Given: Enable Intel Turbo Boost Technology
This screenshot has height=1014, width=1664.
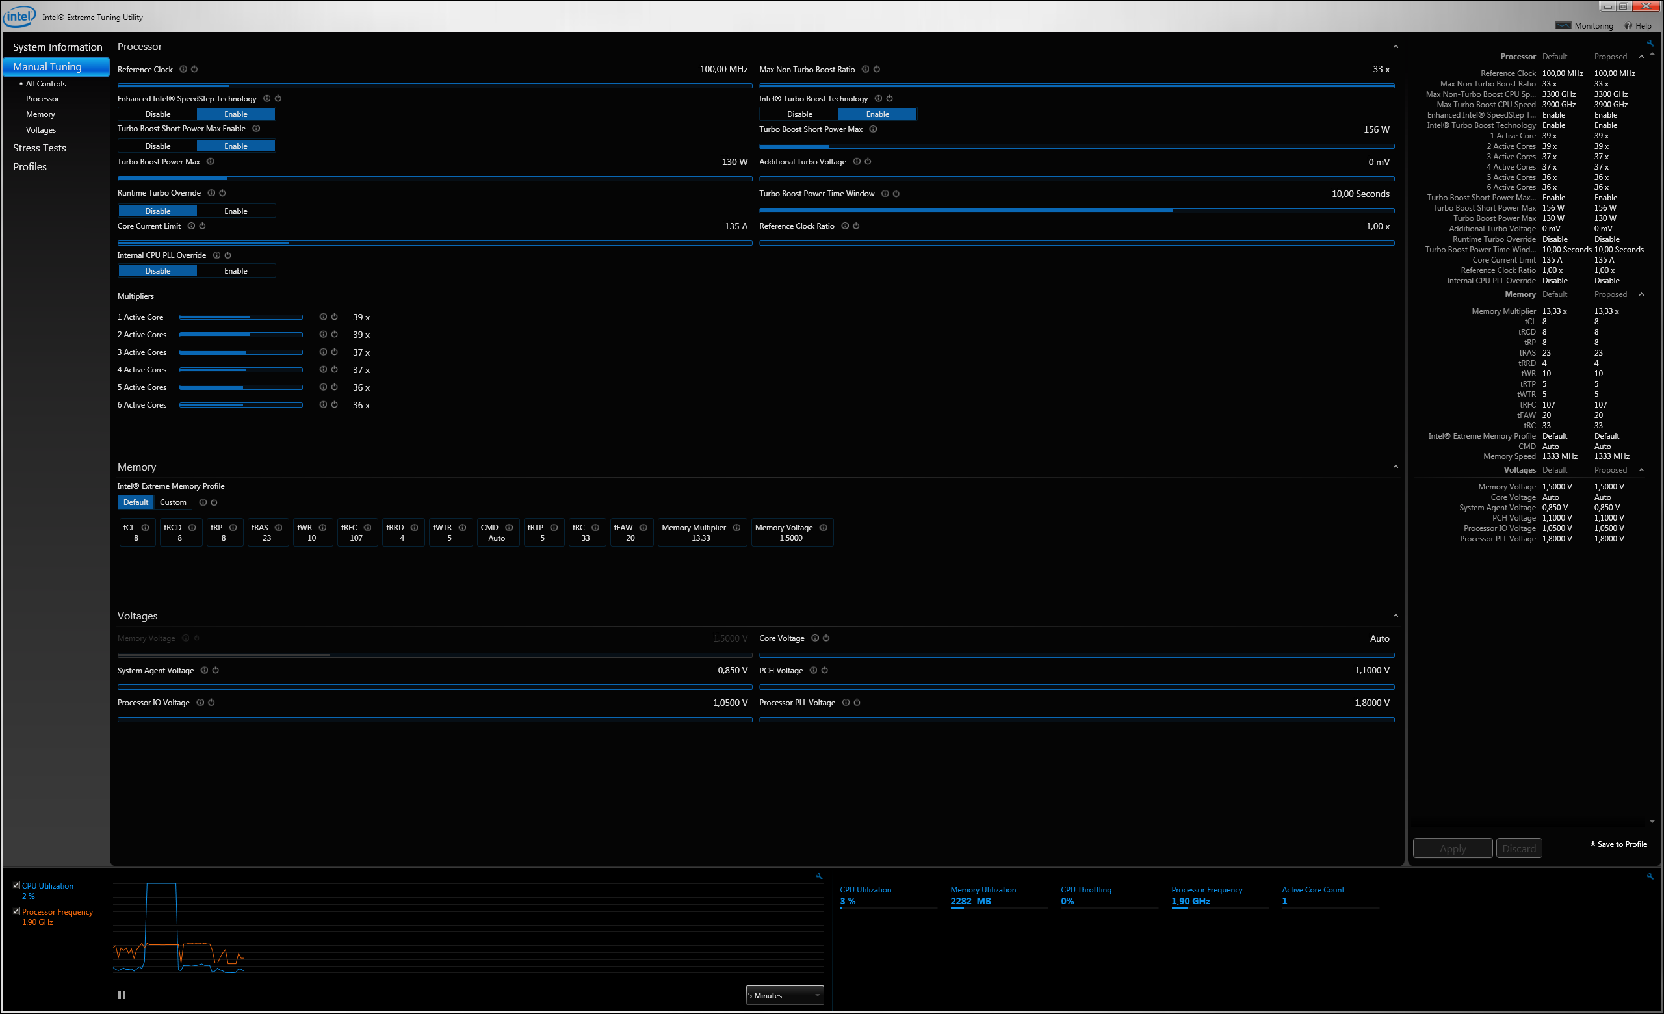Looking at the screenshot, I should [x=877, y=114].
